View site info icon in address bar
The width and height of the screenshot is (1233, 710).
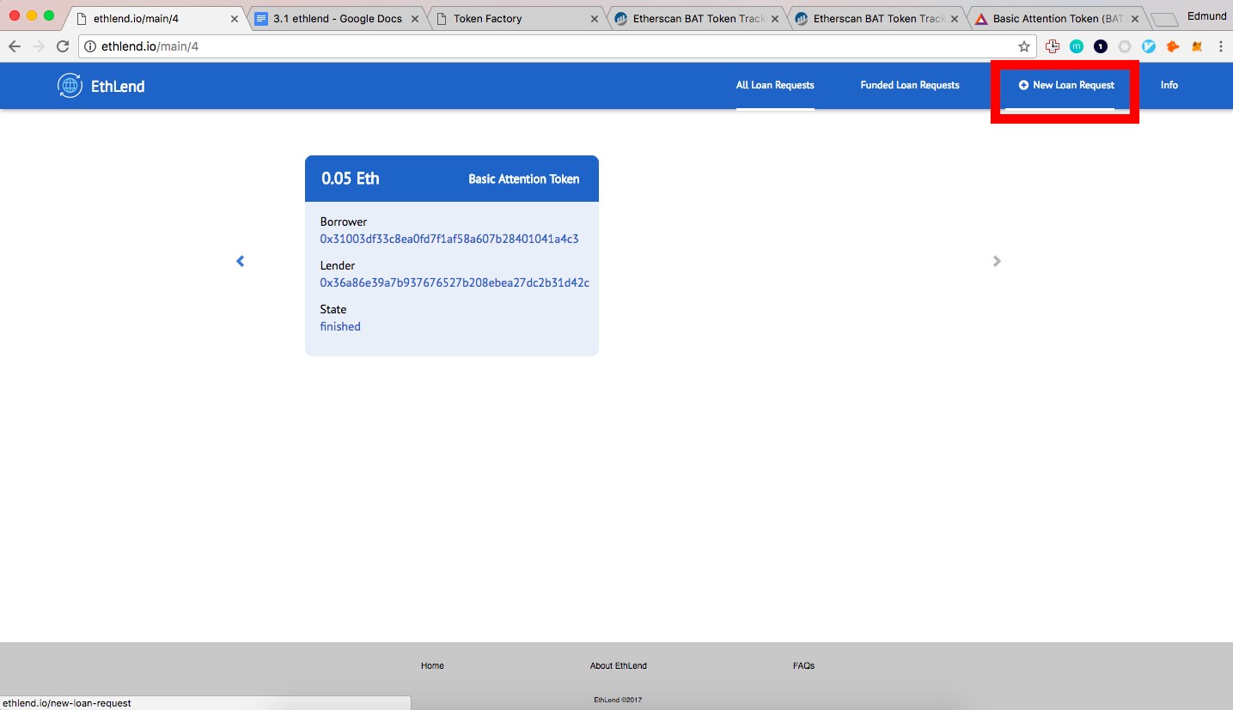90,46
